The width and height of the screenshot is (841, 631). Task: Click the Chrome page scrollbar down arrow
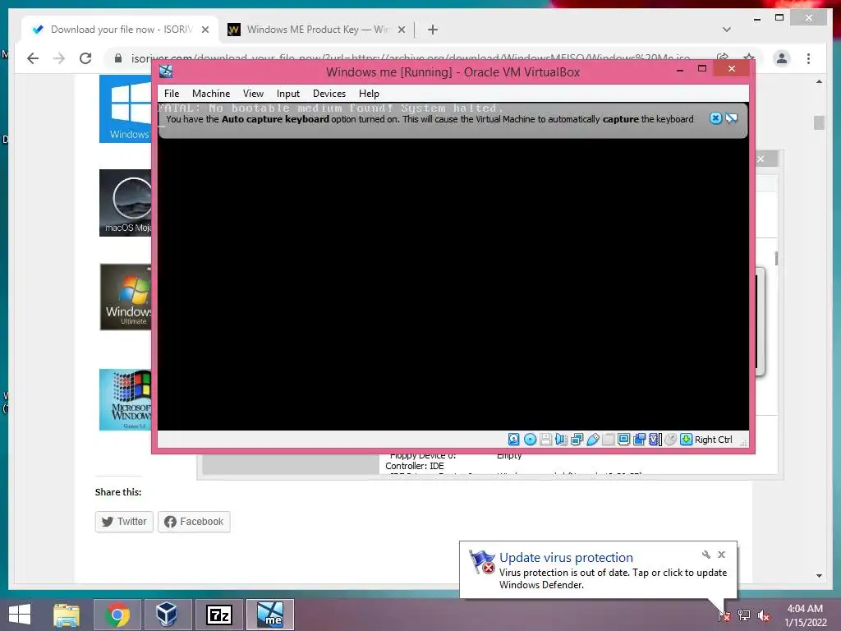coord(819,576)
